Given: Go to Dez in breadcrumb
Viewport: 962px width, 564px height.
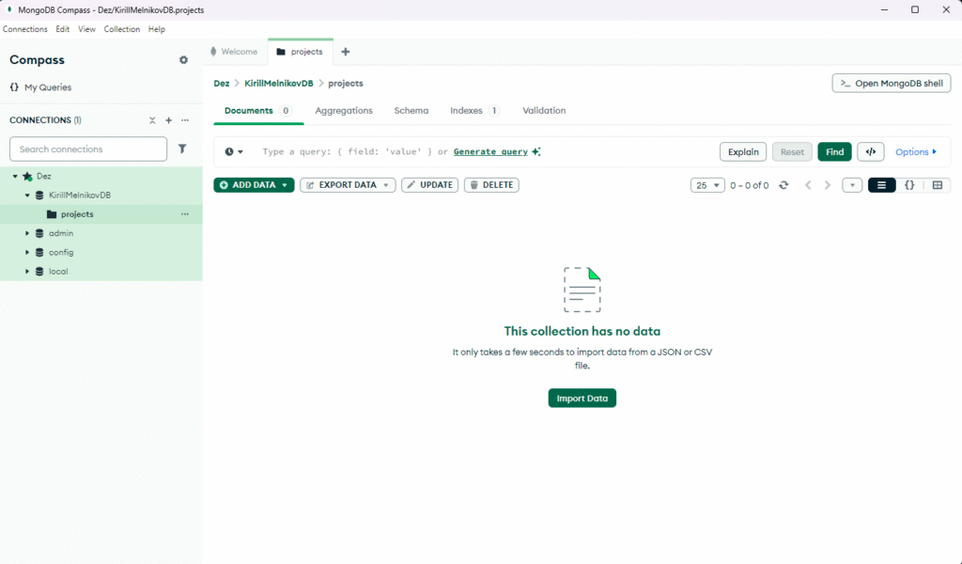Looking at the screenshot, I should tap(222, 84).
